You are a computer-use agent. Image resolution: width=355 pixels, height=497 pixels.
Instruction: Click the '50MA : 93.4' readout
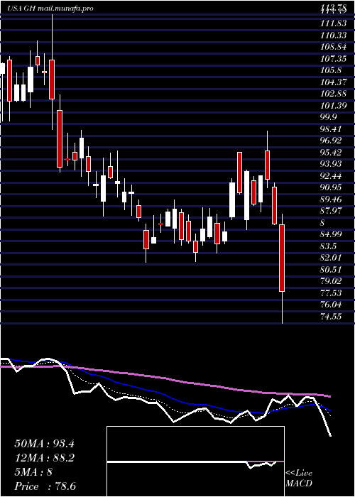point(45,444)
